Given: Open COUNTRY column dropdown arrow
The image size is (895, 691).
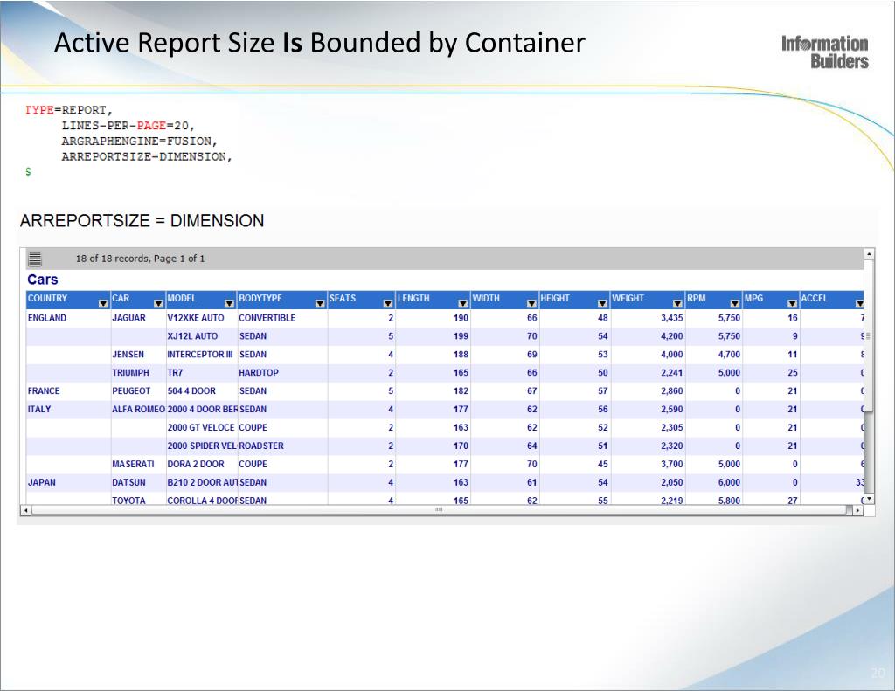Looking at the screenshot, I should 103,303.
